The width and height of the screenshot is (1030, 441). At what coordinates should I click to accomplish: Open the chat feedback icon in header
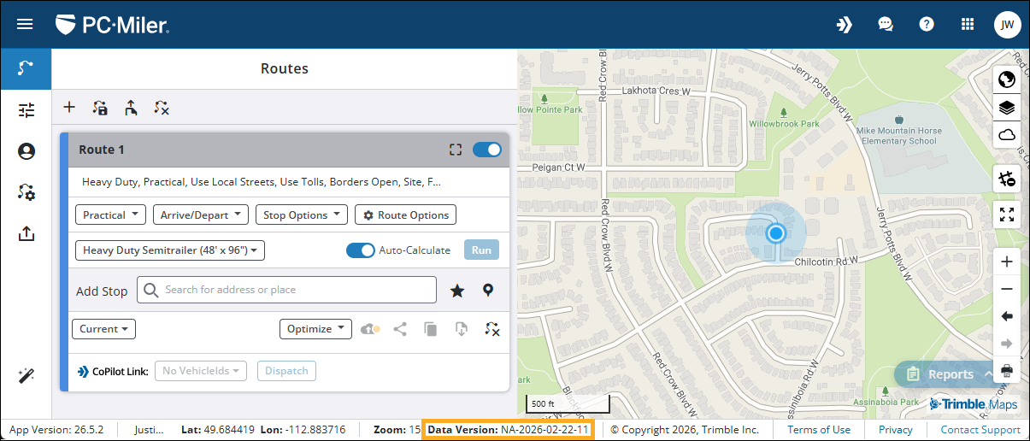click(x=886, y=24)
